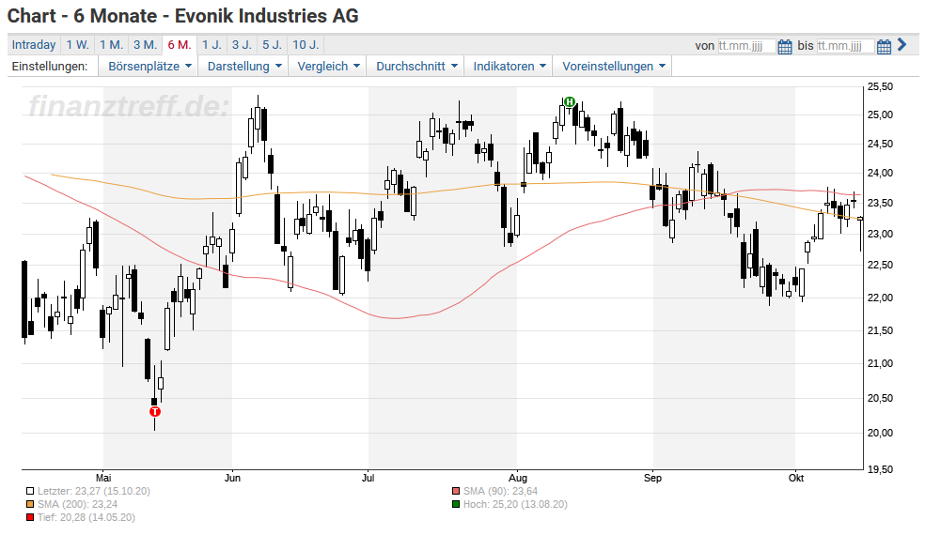Select the 1 M. time range tab
Screen dimensions: 925x535
tap(111, 45)
